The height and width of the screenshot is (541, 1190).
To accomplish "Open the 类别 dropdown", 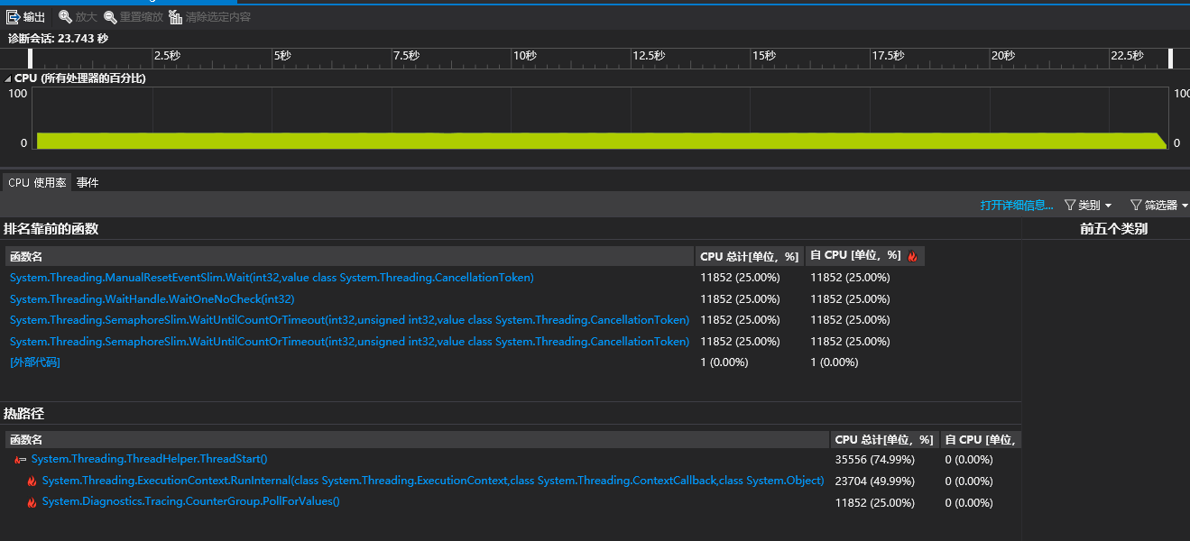I will click(1088, 206).
